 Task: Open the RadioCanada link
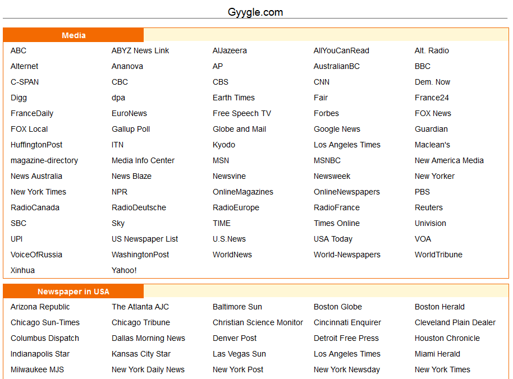35,207
